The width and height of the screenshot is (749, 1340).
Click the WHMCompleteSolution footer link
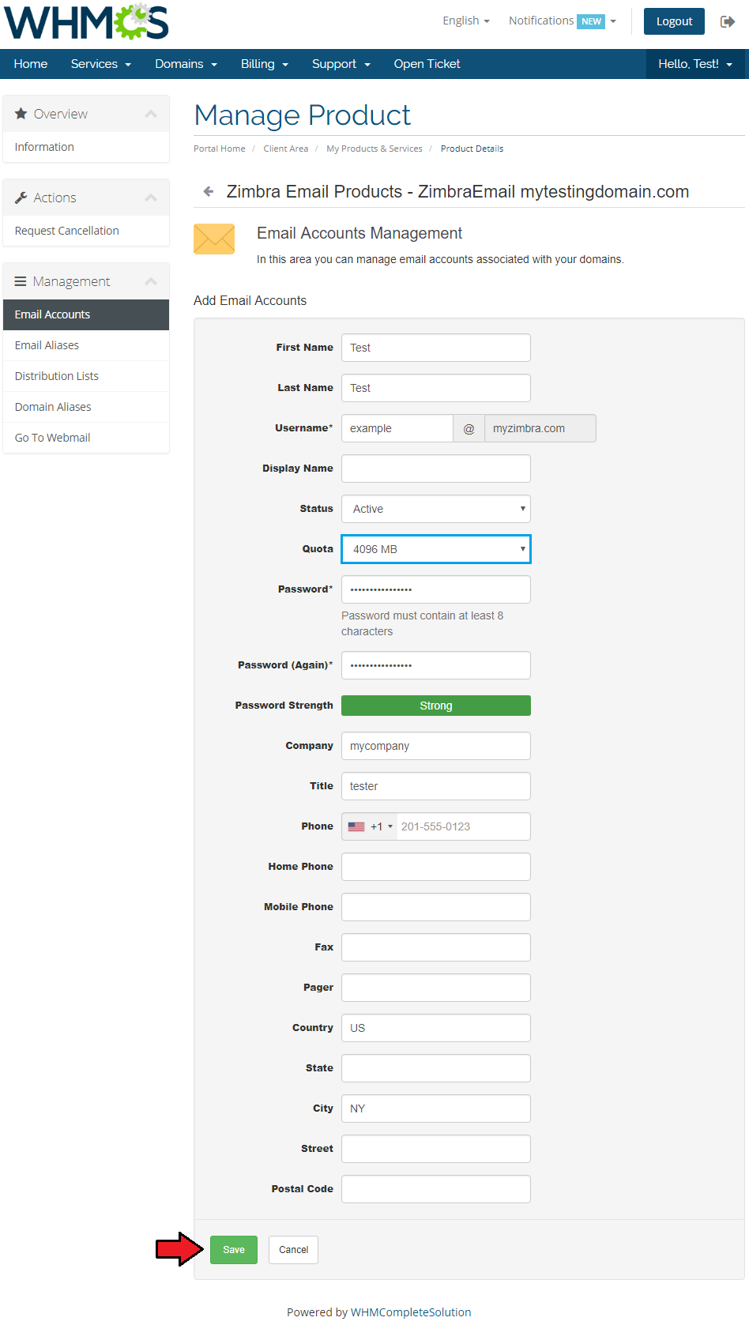(411, 1312)
